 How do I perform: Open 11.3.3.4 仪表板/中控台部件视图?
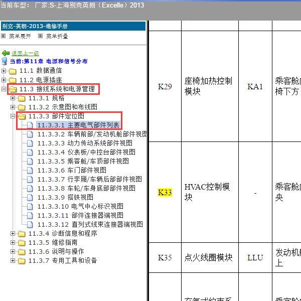click(x=86, y=152)
